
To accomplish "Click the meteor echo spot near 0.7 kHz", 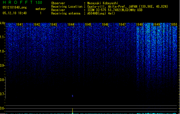I will point(72,96).
